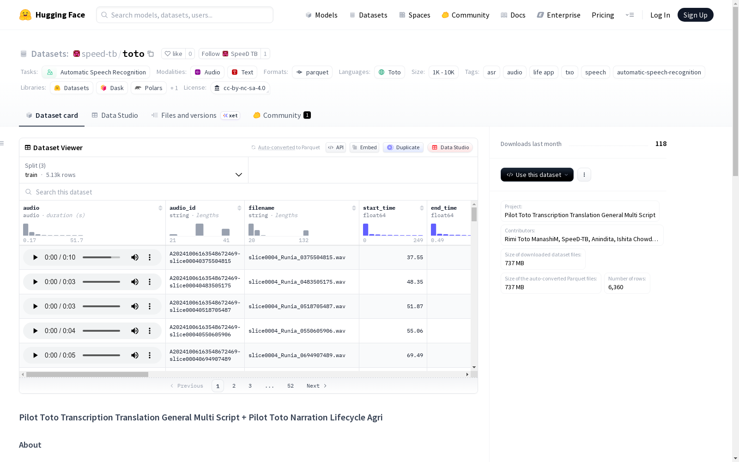Copy dataset name with the copy icon

point(151,54)
